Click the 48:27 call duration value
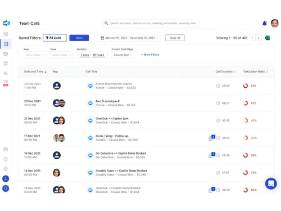Viewport: 281px width, 211px height. pos(225,103)
